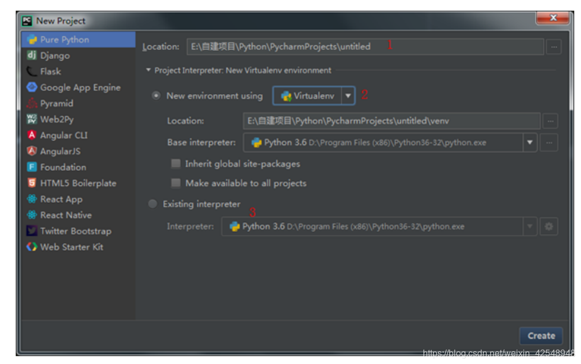Select Flask project type label
This screenshot has width=581, height=364.
click(50, 71)
